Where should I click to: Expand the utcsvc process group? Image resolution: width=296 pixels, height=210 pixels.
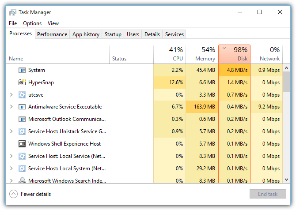[11, 94]
